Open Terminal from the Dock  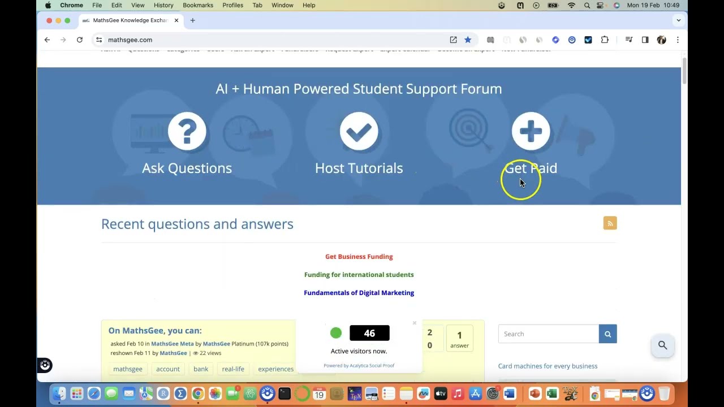[x=285, y=393]
